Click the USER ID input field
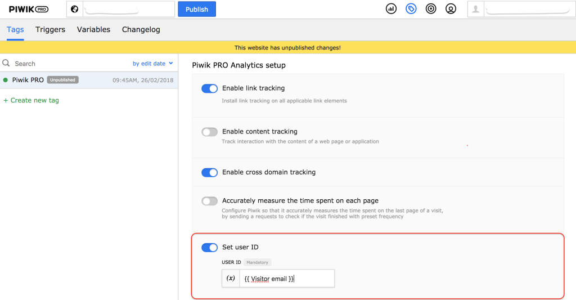The width and height of the screenshot is (576, 300). [x=287, y=278]
